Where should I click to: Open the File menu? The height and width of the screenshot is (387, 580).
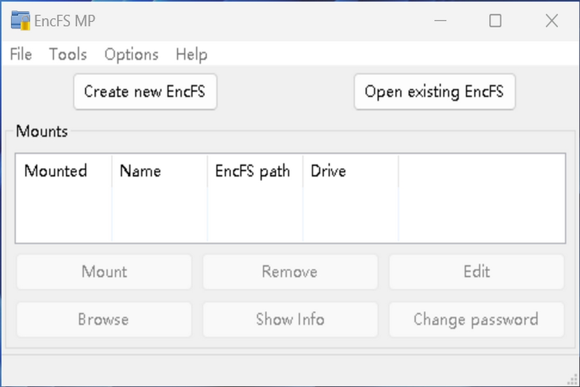point(20,54)
